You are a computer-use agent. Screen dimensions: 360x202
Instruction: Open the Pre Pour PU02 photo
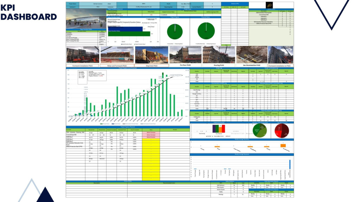click(x=185, y=55)
